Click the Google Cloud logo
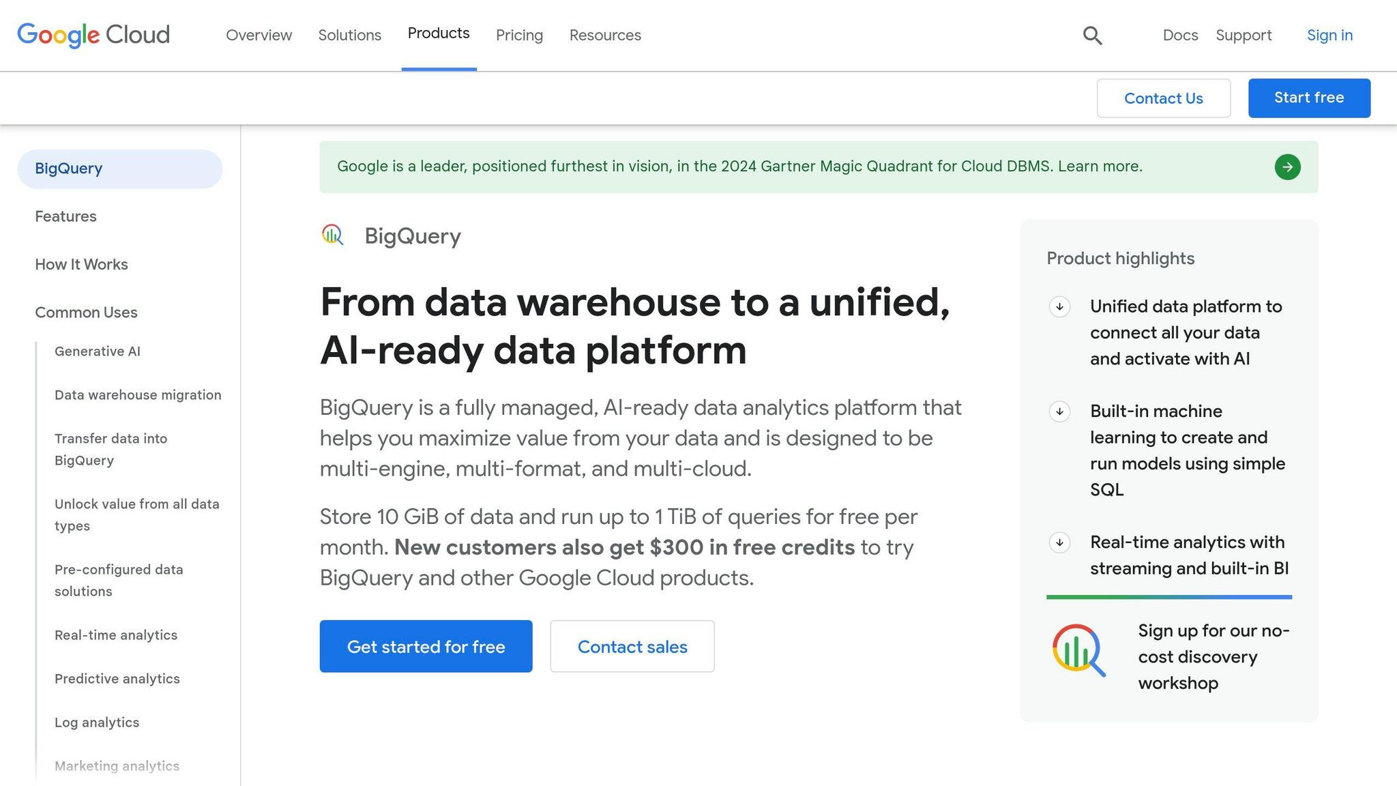1397x786 pixels. coord(93,35)
